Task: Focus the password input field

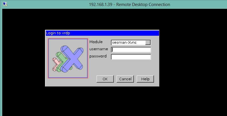Action: [x=131, y=57]
